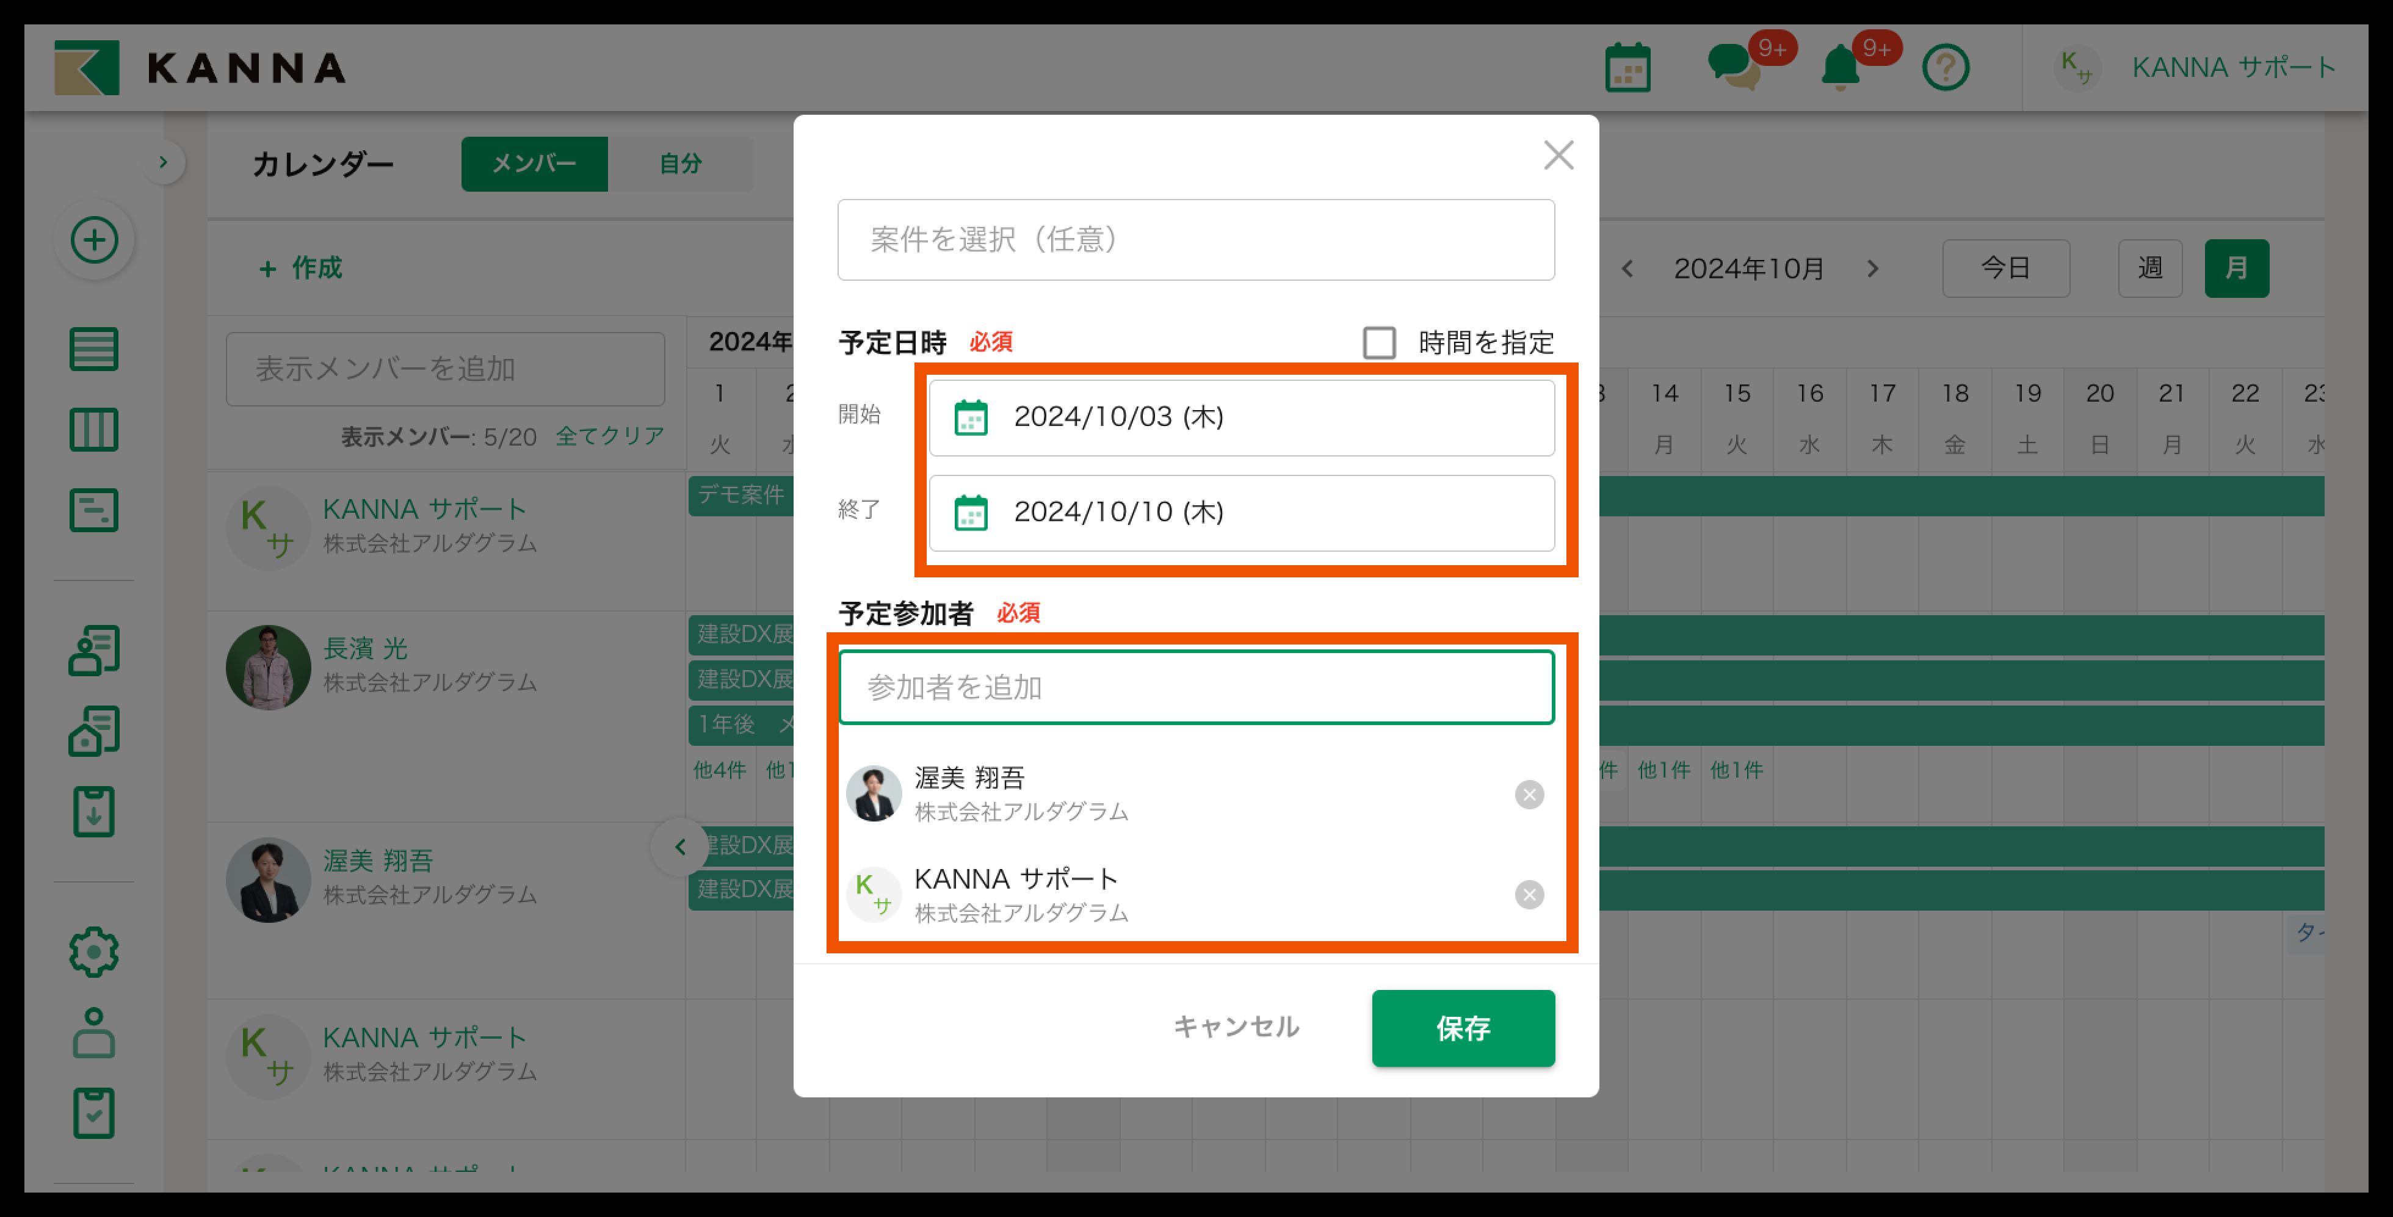
Task: Click the キャンセル button
Action: pyautogui.click(x=1236, y=1027)
